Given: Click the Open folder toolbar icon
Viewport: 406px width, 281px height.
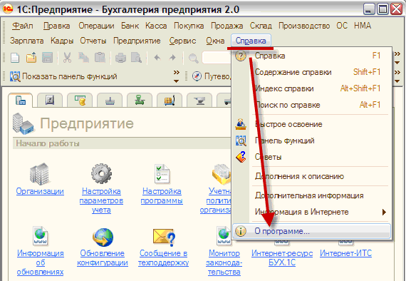Looking at the screenshot, I should coord(31,58).
